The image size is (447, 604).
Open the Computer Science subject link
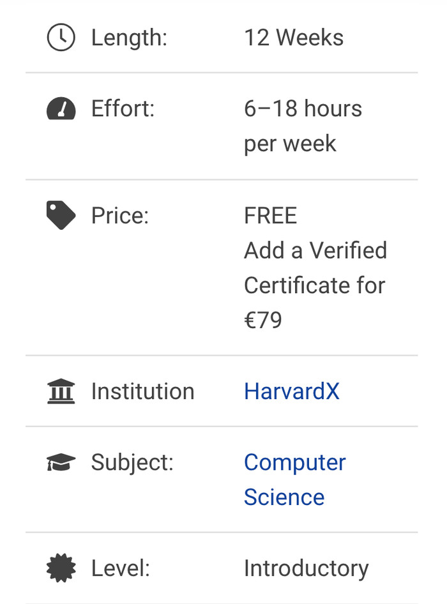click(x=294, y=479)
